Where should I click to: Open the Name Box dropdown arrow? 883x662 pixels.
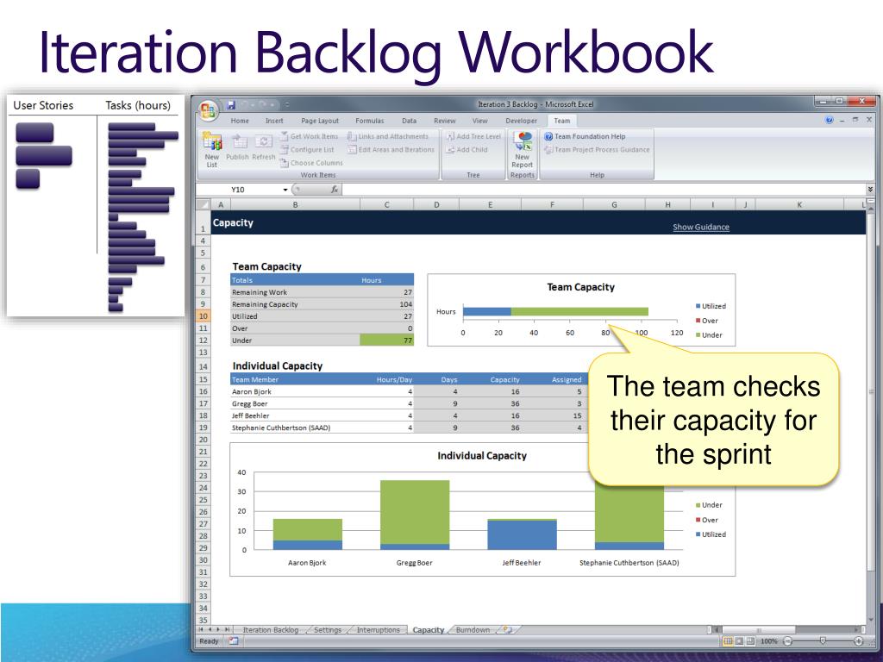pos(285,190)
